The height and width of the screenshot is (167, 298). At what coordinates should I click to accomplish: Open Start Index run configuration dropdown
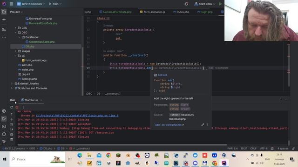pos(205,4)
